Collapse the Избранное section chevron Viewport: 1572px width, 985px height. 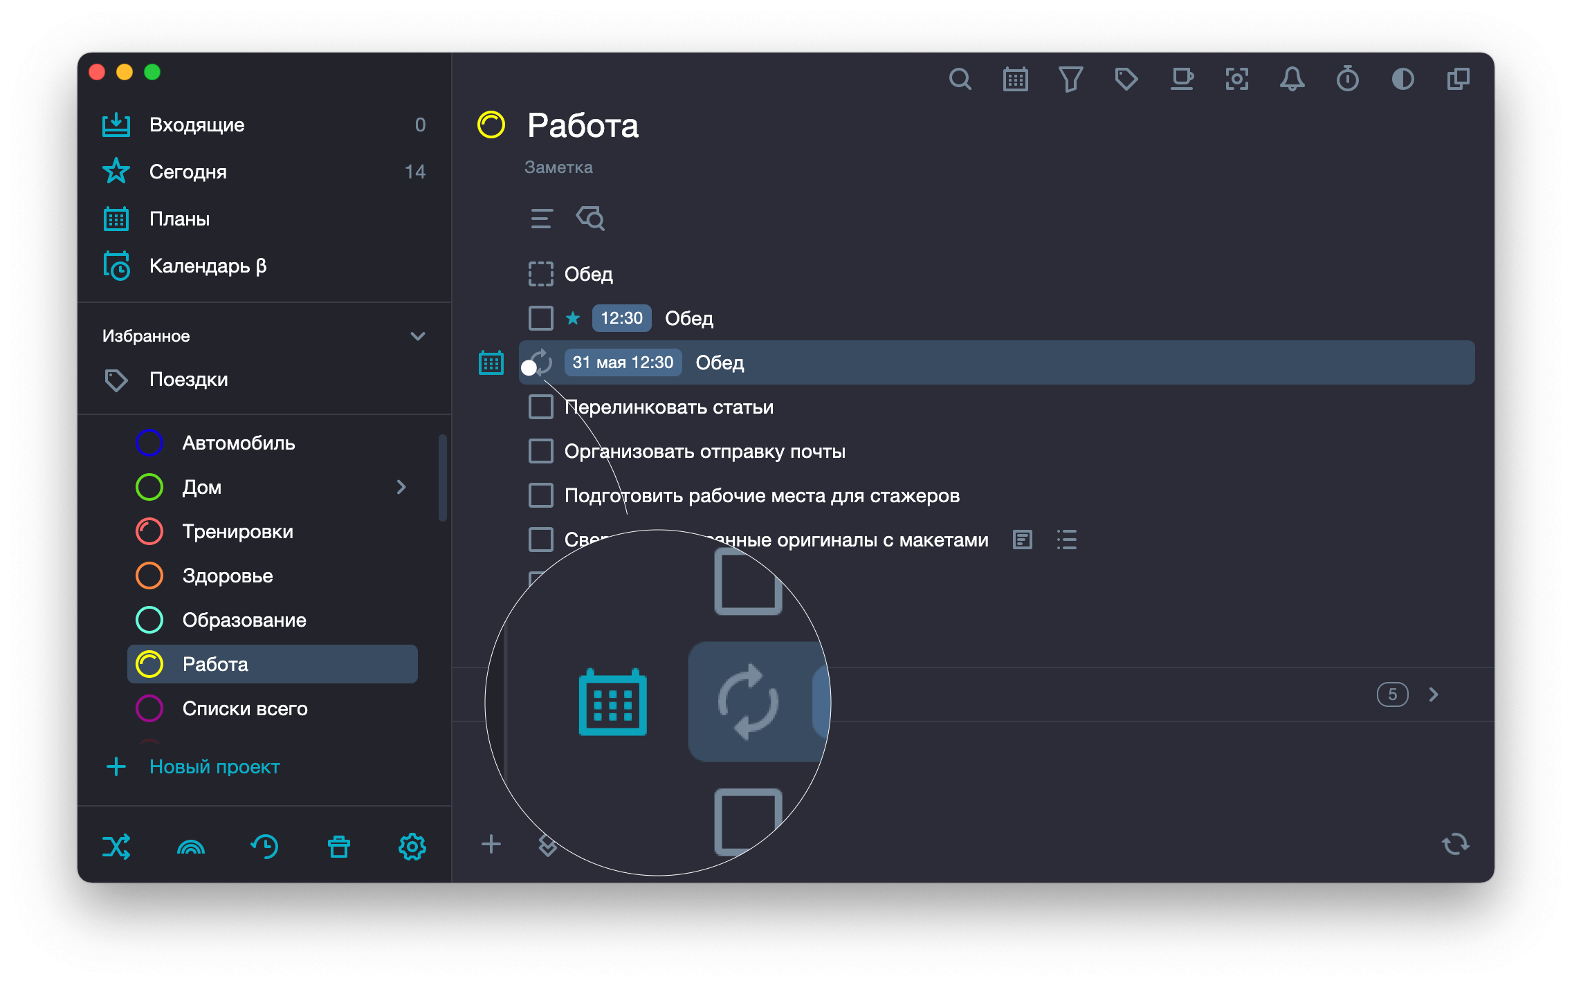(x=417, y=336)
